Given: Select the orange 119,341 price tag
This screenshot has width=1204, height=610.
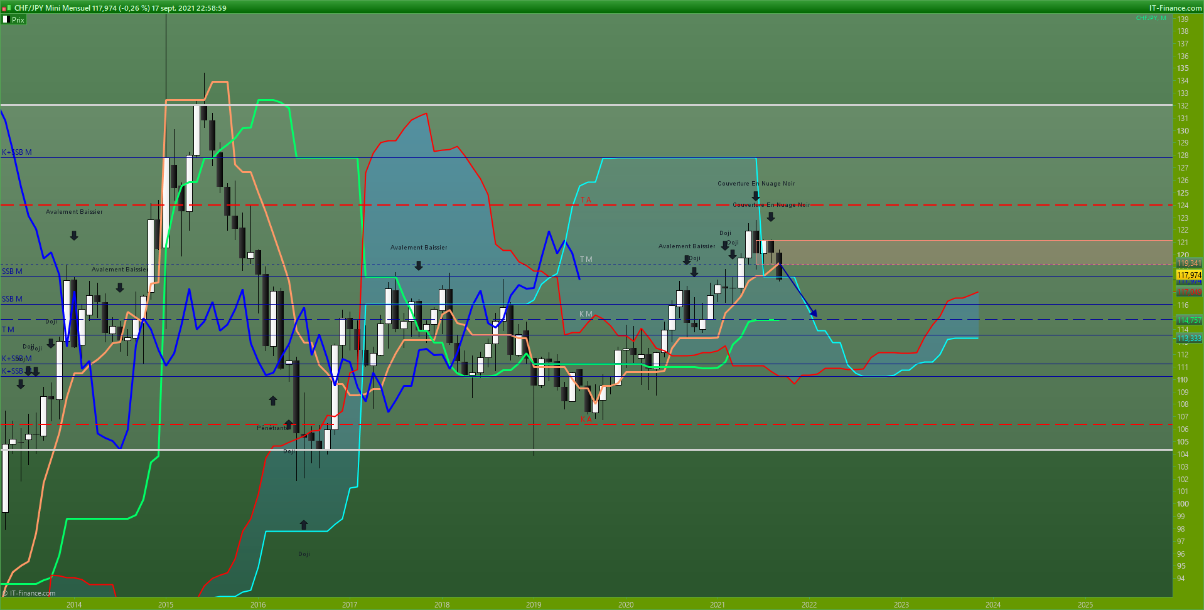Looking at the screenshot, I should (1189, 263).
